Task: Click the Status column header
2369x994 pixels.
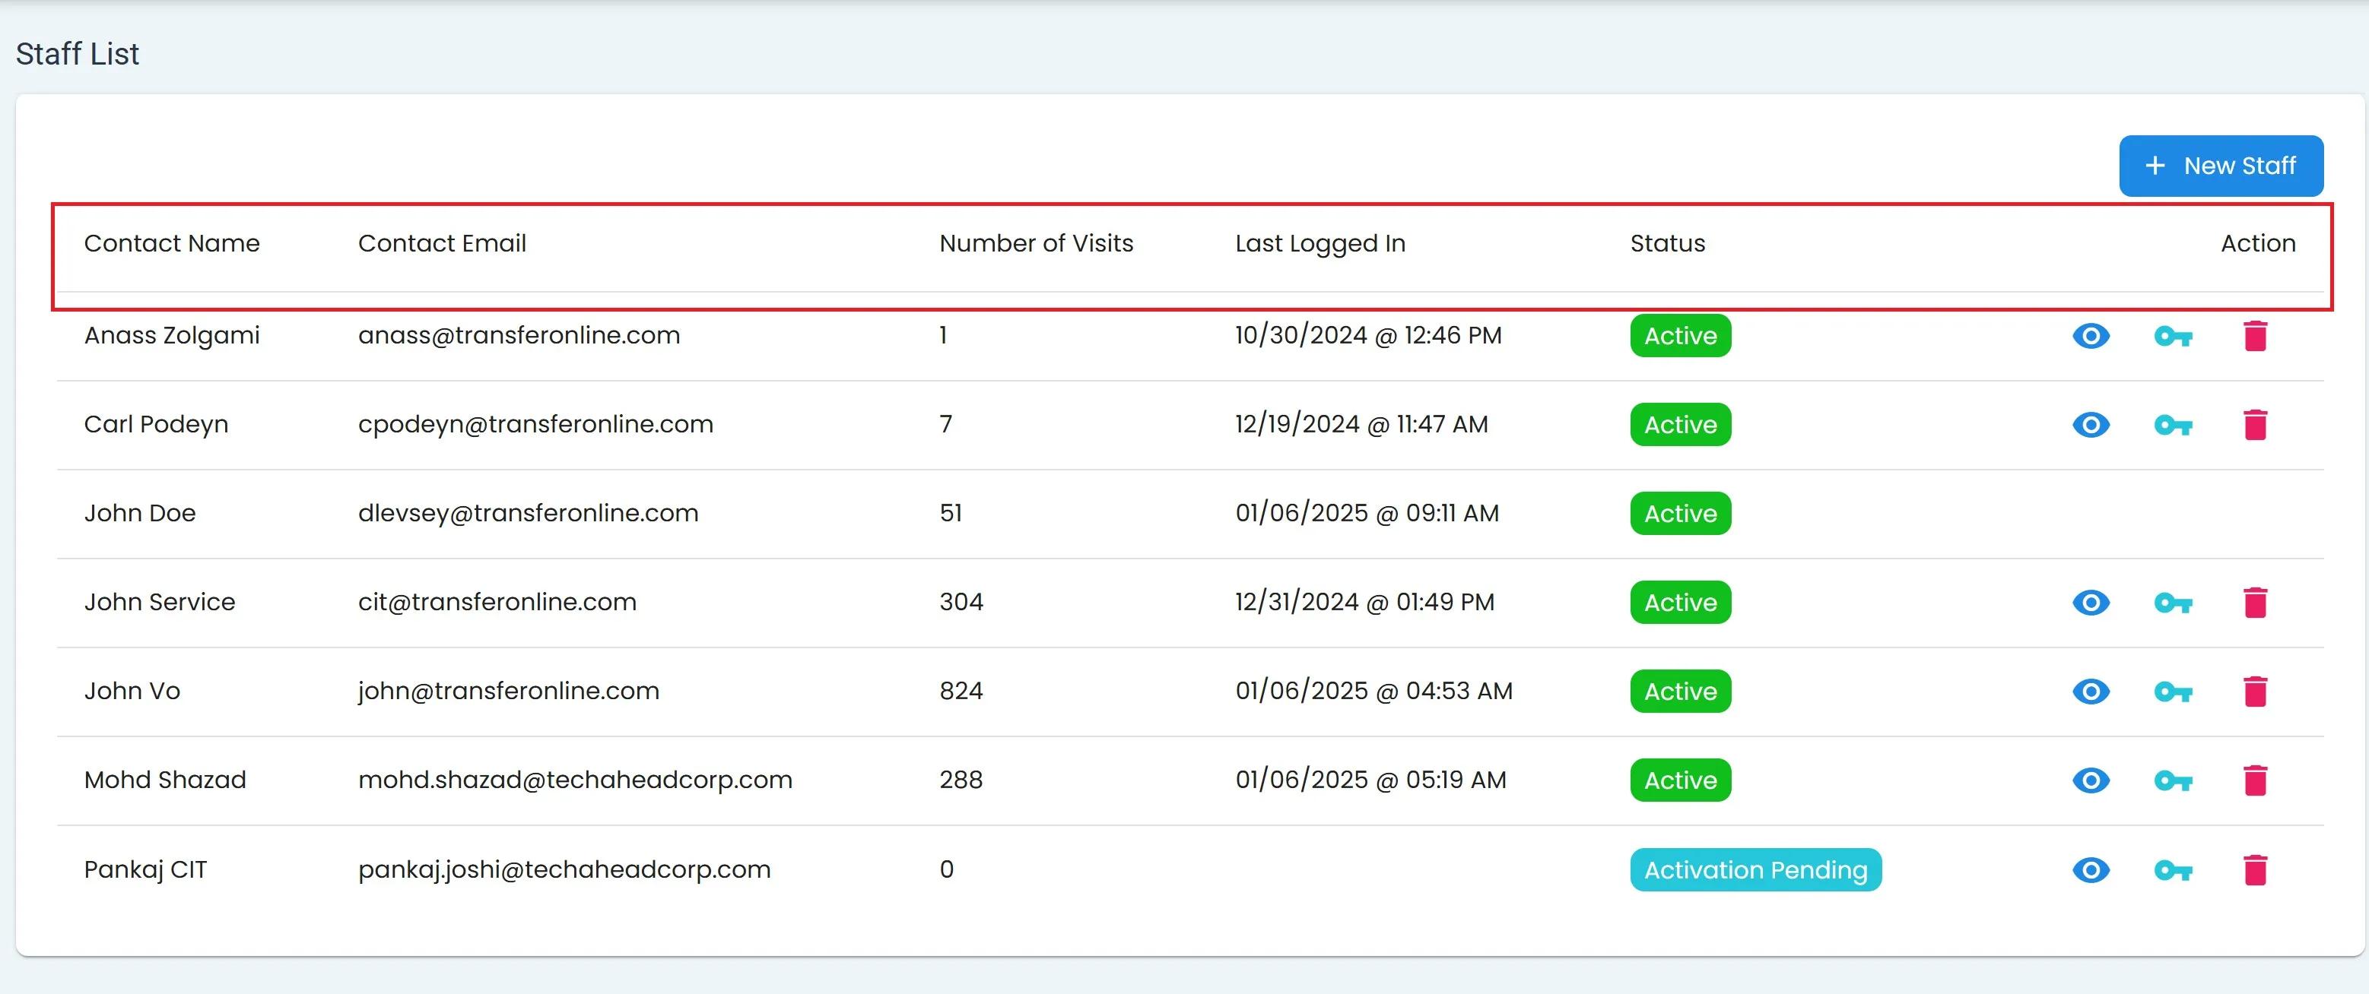Action: 1667,243
